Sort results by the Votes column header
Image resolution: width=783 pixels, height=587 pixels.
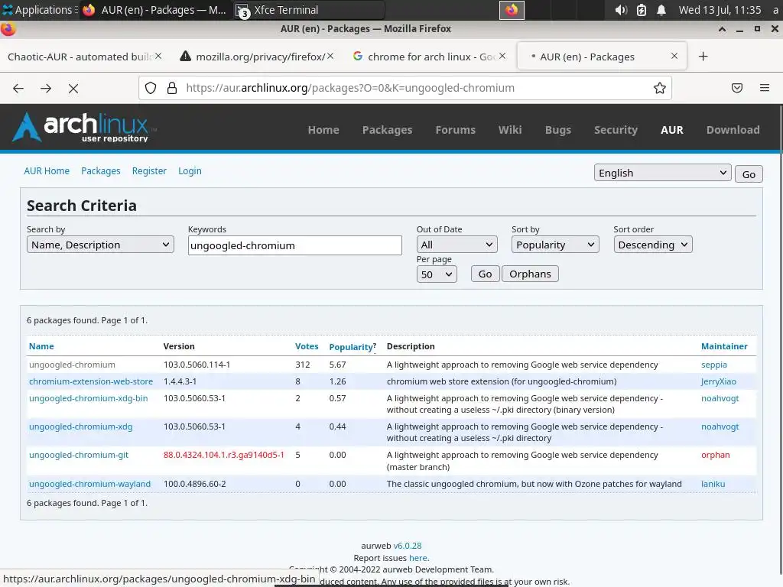coord(307,346)
